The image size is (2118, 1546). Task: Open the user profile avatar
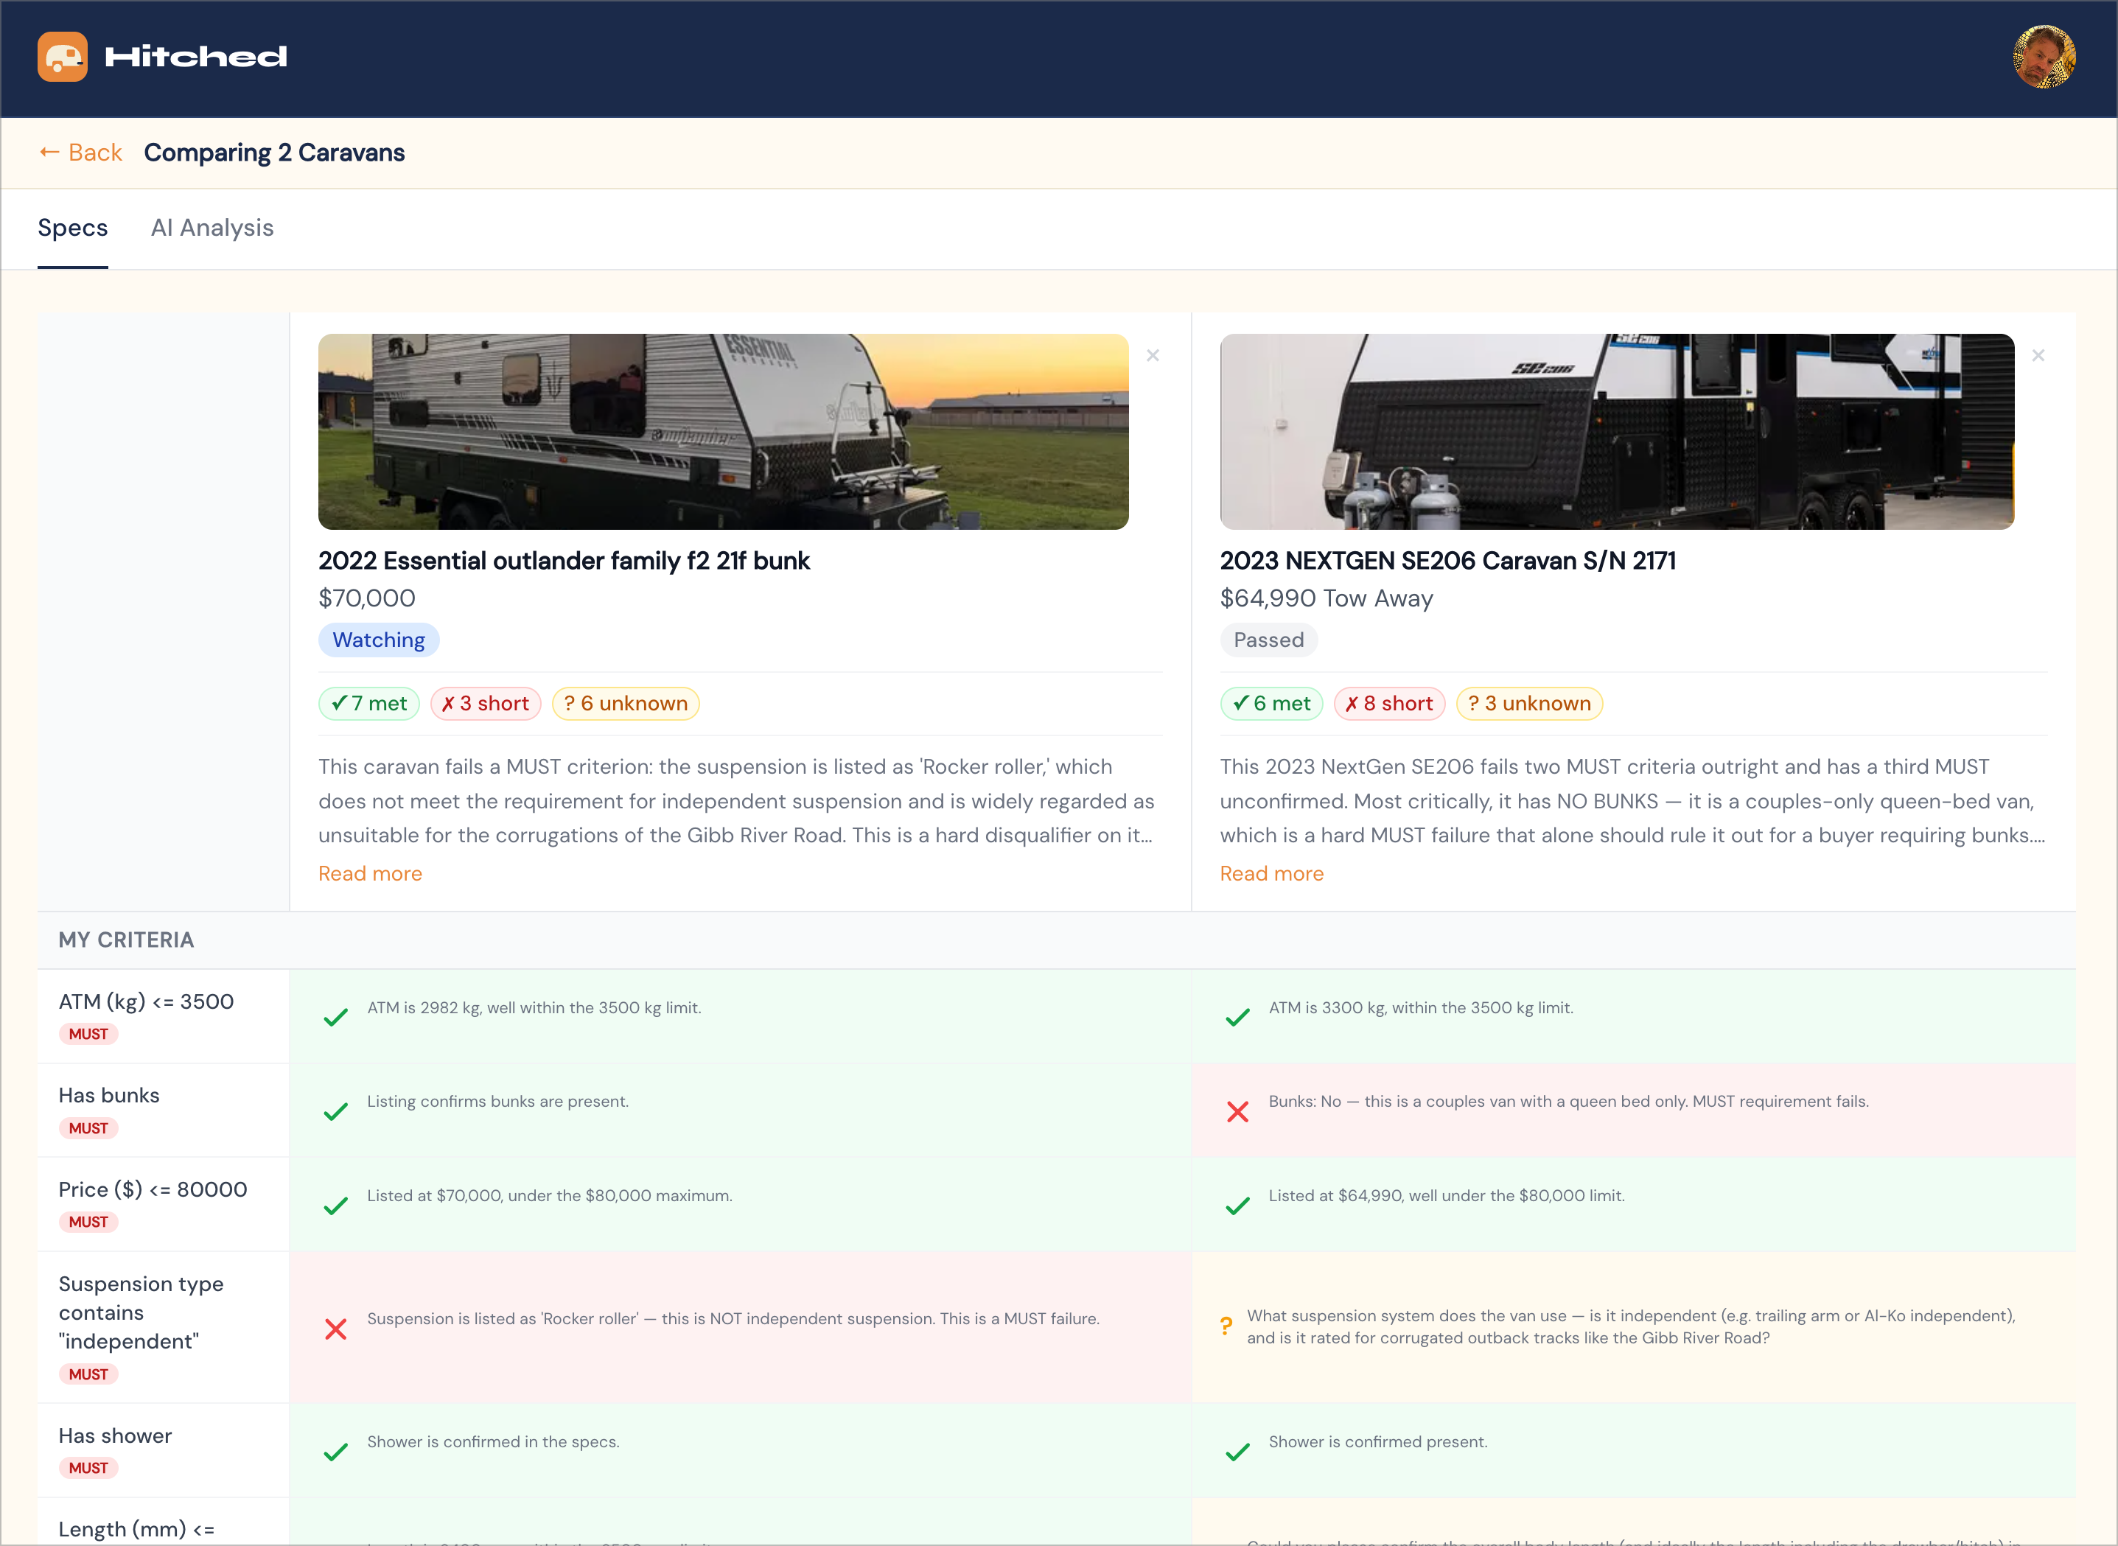tap(2044, 57)
